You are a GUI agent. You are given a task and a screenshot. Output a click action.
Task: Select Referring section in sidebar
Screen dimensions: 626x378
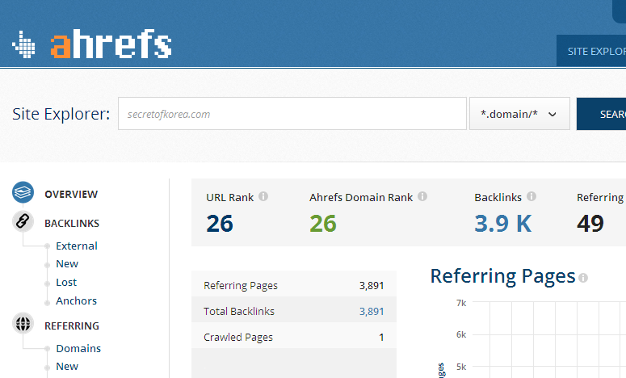[72, 326]
